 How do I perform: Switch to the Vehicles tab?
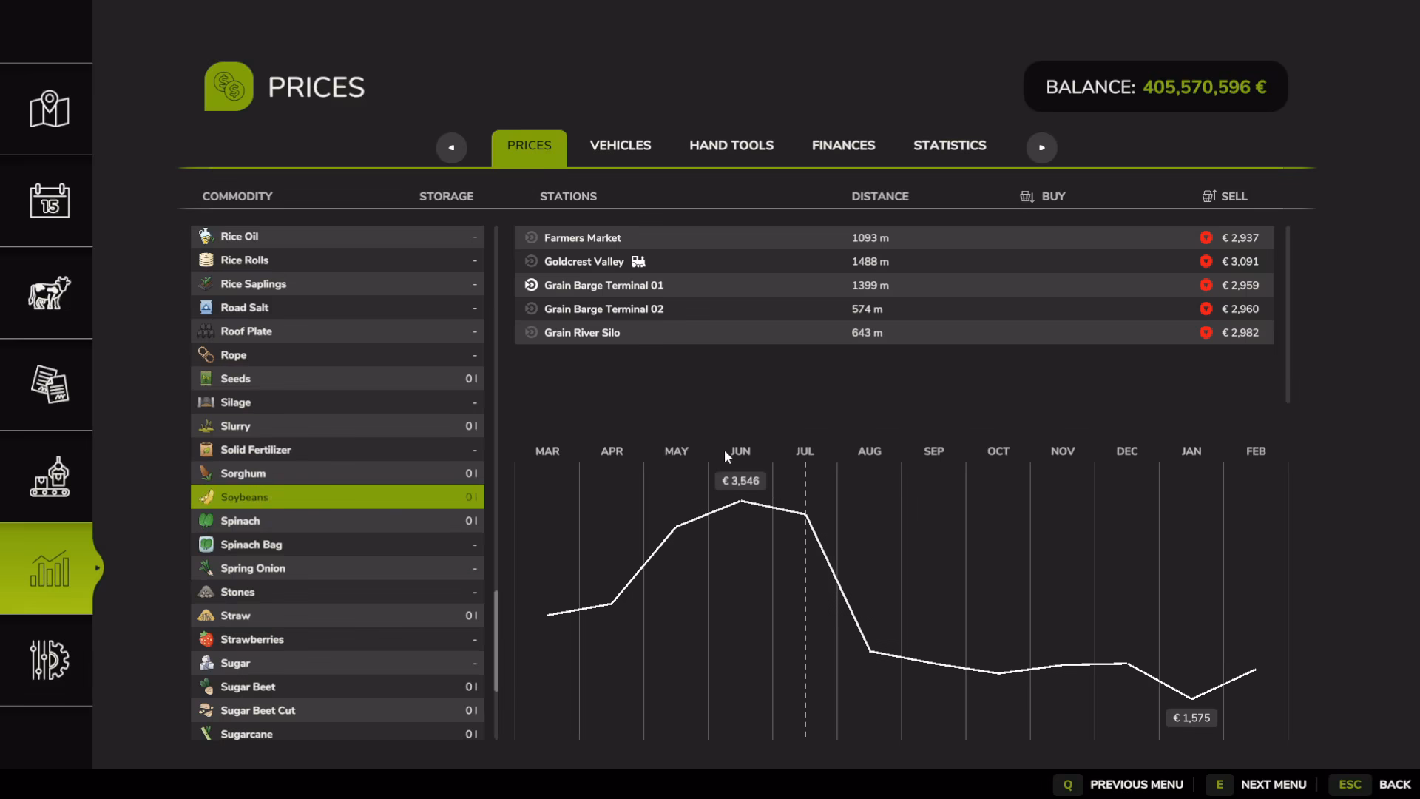tap(621, 146)
